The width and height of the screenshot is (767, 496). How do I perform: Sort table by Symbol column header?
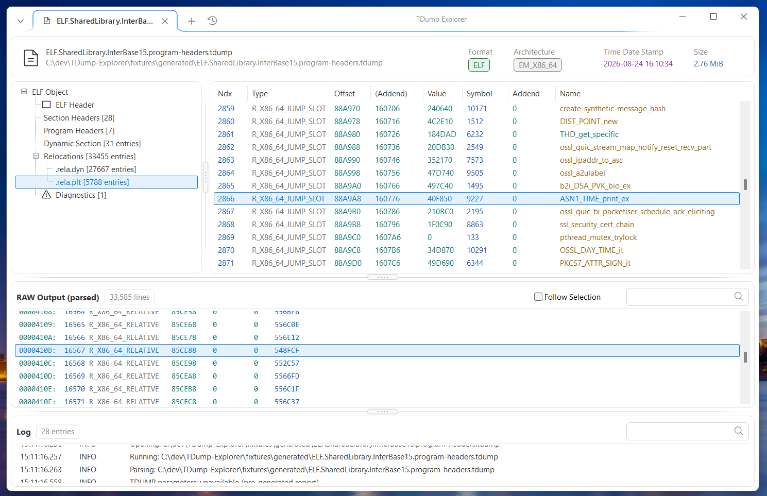479,94
